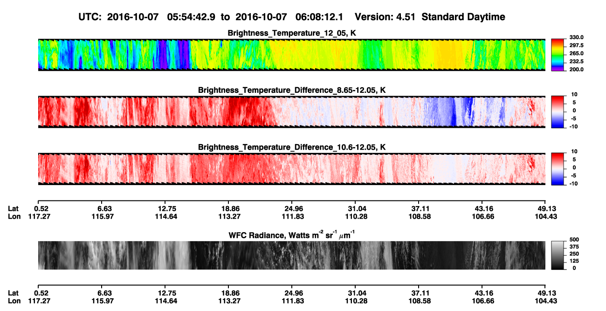Screen dimensions: 606x311
Task: Click latitude '24.96' under the 10.6-12.05 panel
Action: click(291, 208)
